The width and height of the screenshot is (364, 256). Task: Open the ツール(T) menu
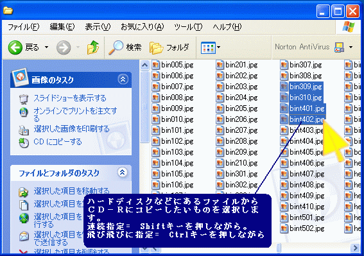click(x=188, y=27)
